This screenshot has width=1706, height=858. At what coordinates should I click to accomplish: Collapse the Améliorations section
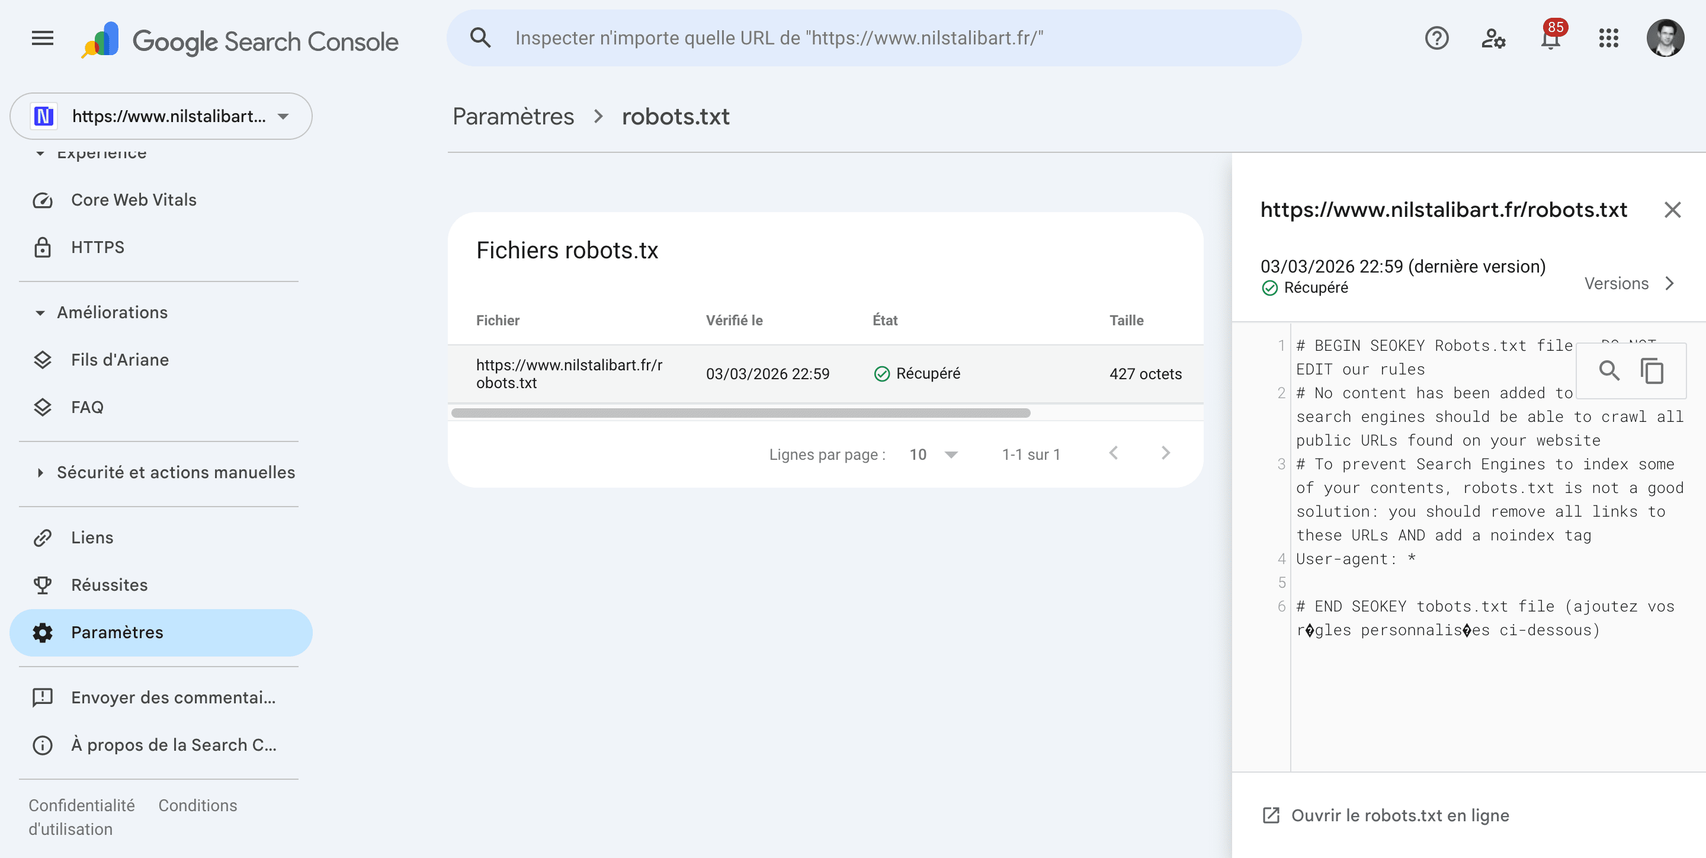pyautogui.click(x=40, y=313)
